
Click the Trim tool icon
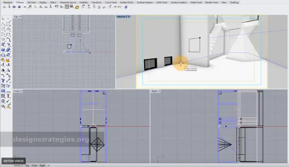(3, 65)
